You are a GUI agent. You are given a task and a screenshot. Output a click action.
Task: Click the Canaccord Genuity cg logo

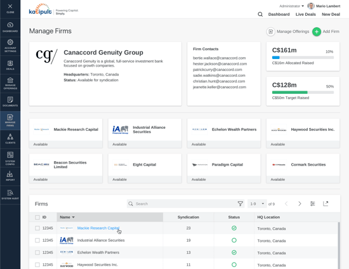click(x=46, y=56)
